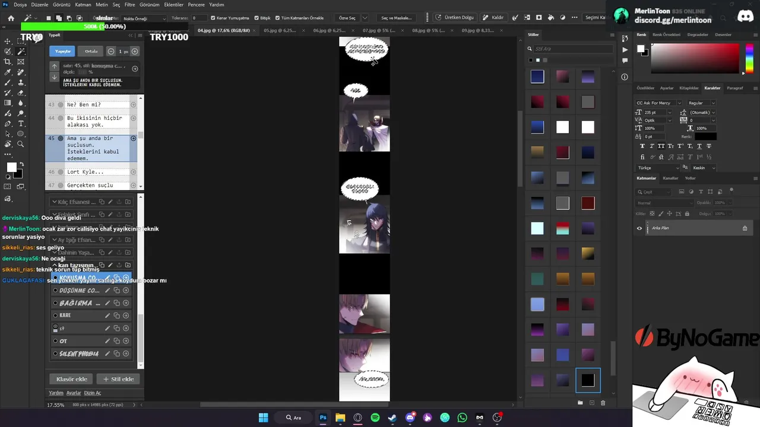Viewport: 760px width, 427px height.
Task: Click the TypeR increase size plus icon
Action: tap(135, 52)
